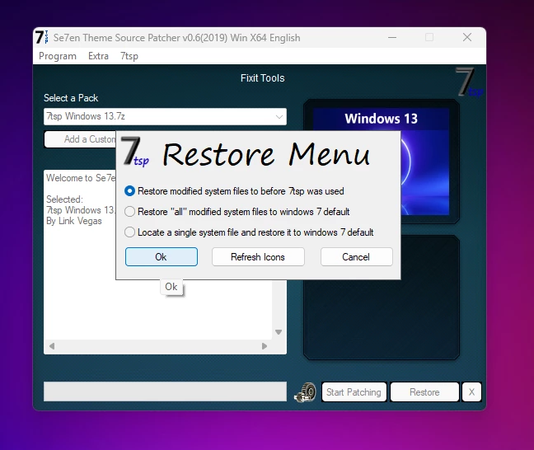This screenshot has height=450, width=534.
Task: Click the Refresh Icons button
Action: click(258, 257)
